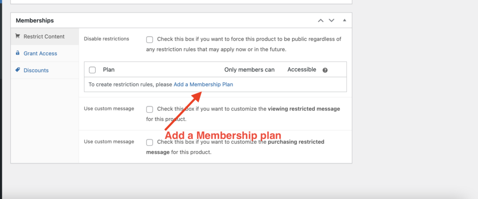The width and height of the screenshot is (478, 199).
Task: Click the help question mark next to Accessible
Action: [x=325, y=70]
